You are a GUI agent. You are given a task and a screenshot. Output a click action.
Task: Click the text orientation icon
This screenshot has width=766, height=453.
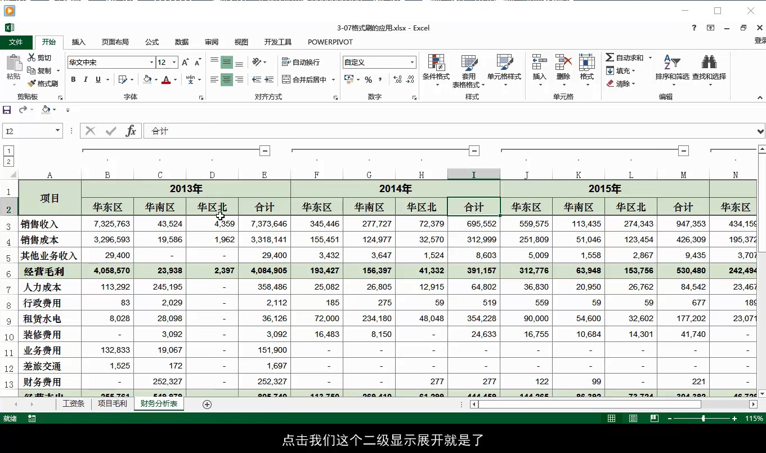257,61
